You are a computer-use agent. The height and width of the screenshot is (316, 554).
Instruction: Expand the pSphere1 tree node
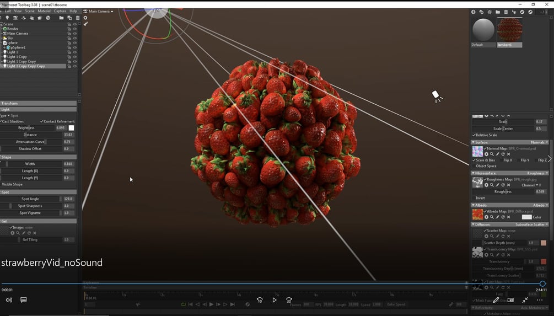tap(4, 47)
